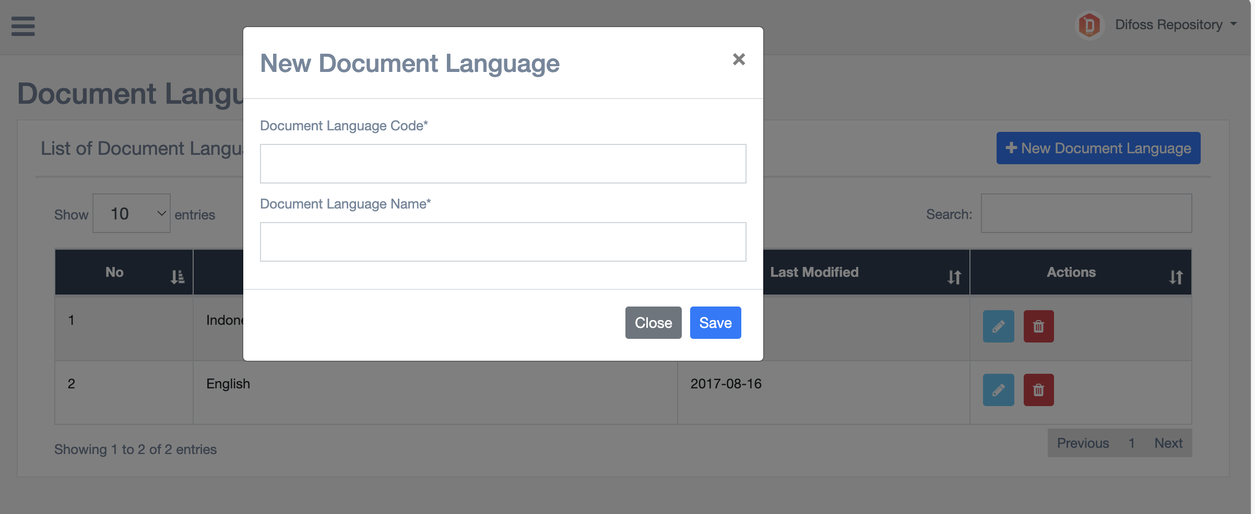Go to the Next page

tap(1168, 443)
